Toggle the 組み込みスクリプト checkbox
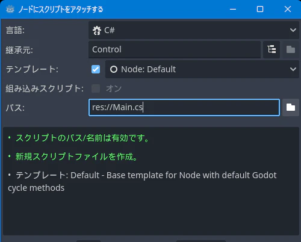 pyautogui.click(x=96, y=88)
